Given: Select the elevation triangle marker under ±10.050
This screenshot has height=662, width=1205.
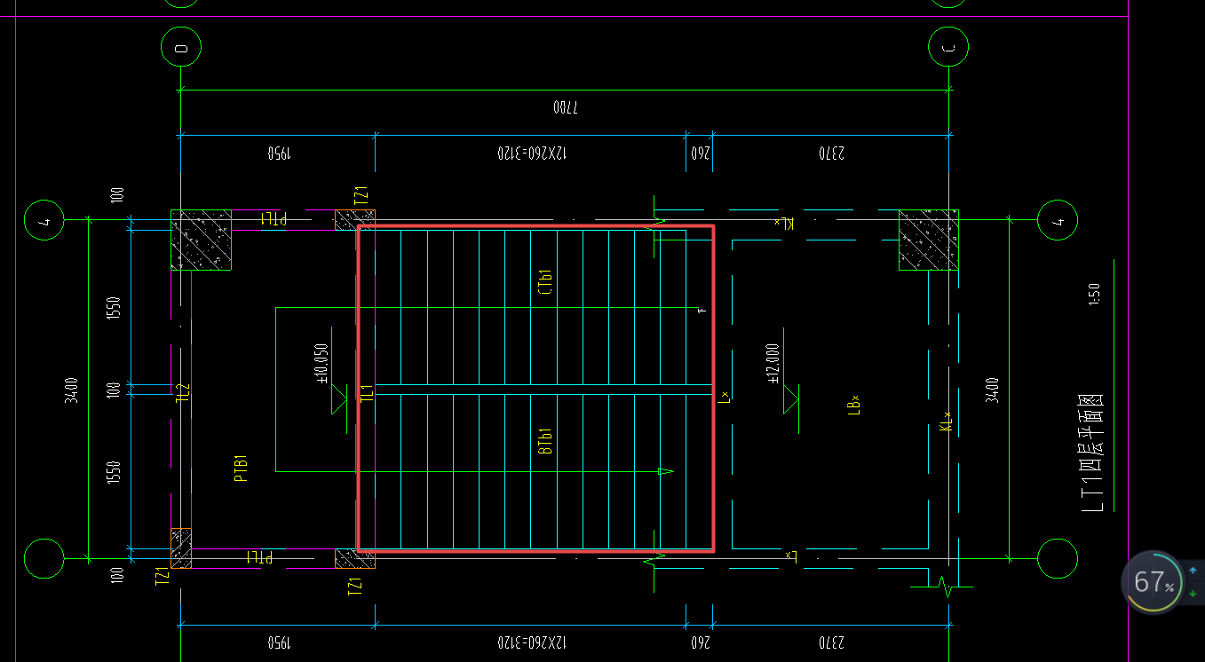Looking at the screenshot, I should (340, 399).
